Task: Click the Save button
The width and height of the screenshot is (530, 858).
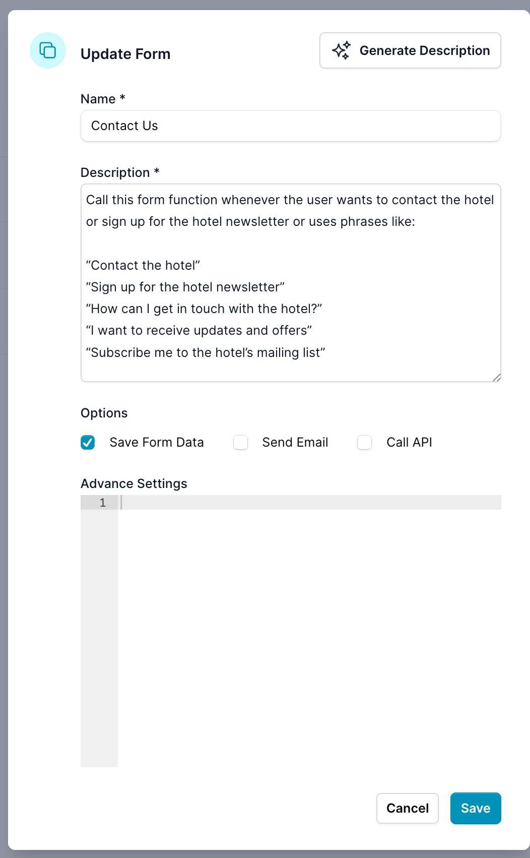Action: [475, 808]
